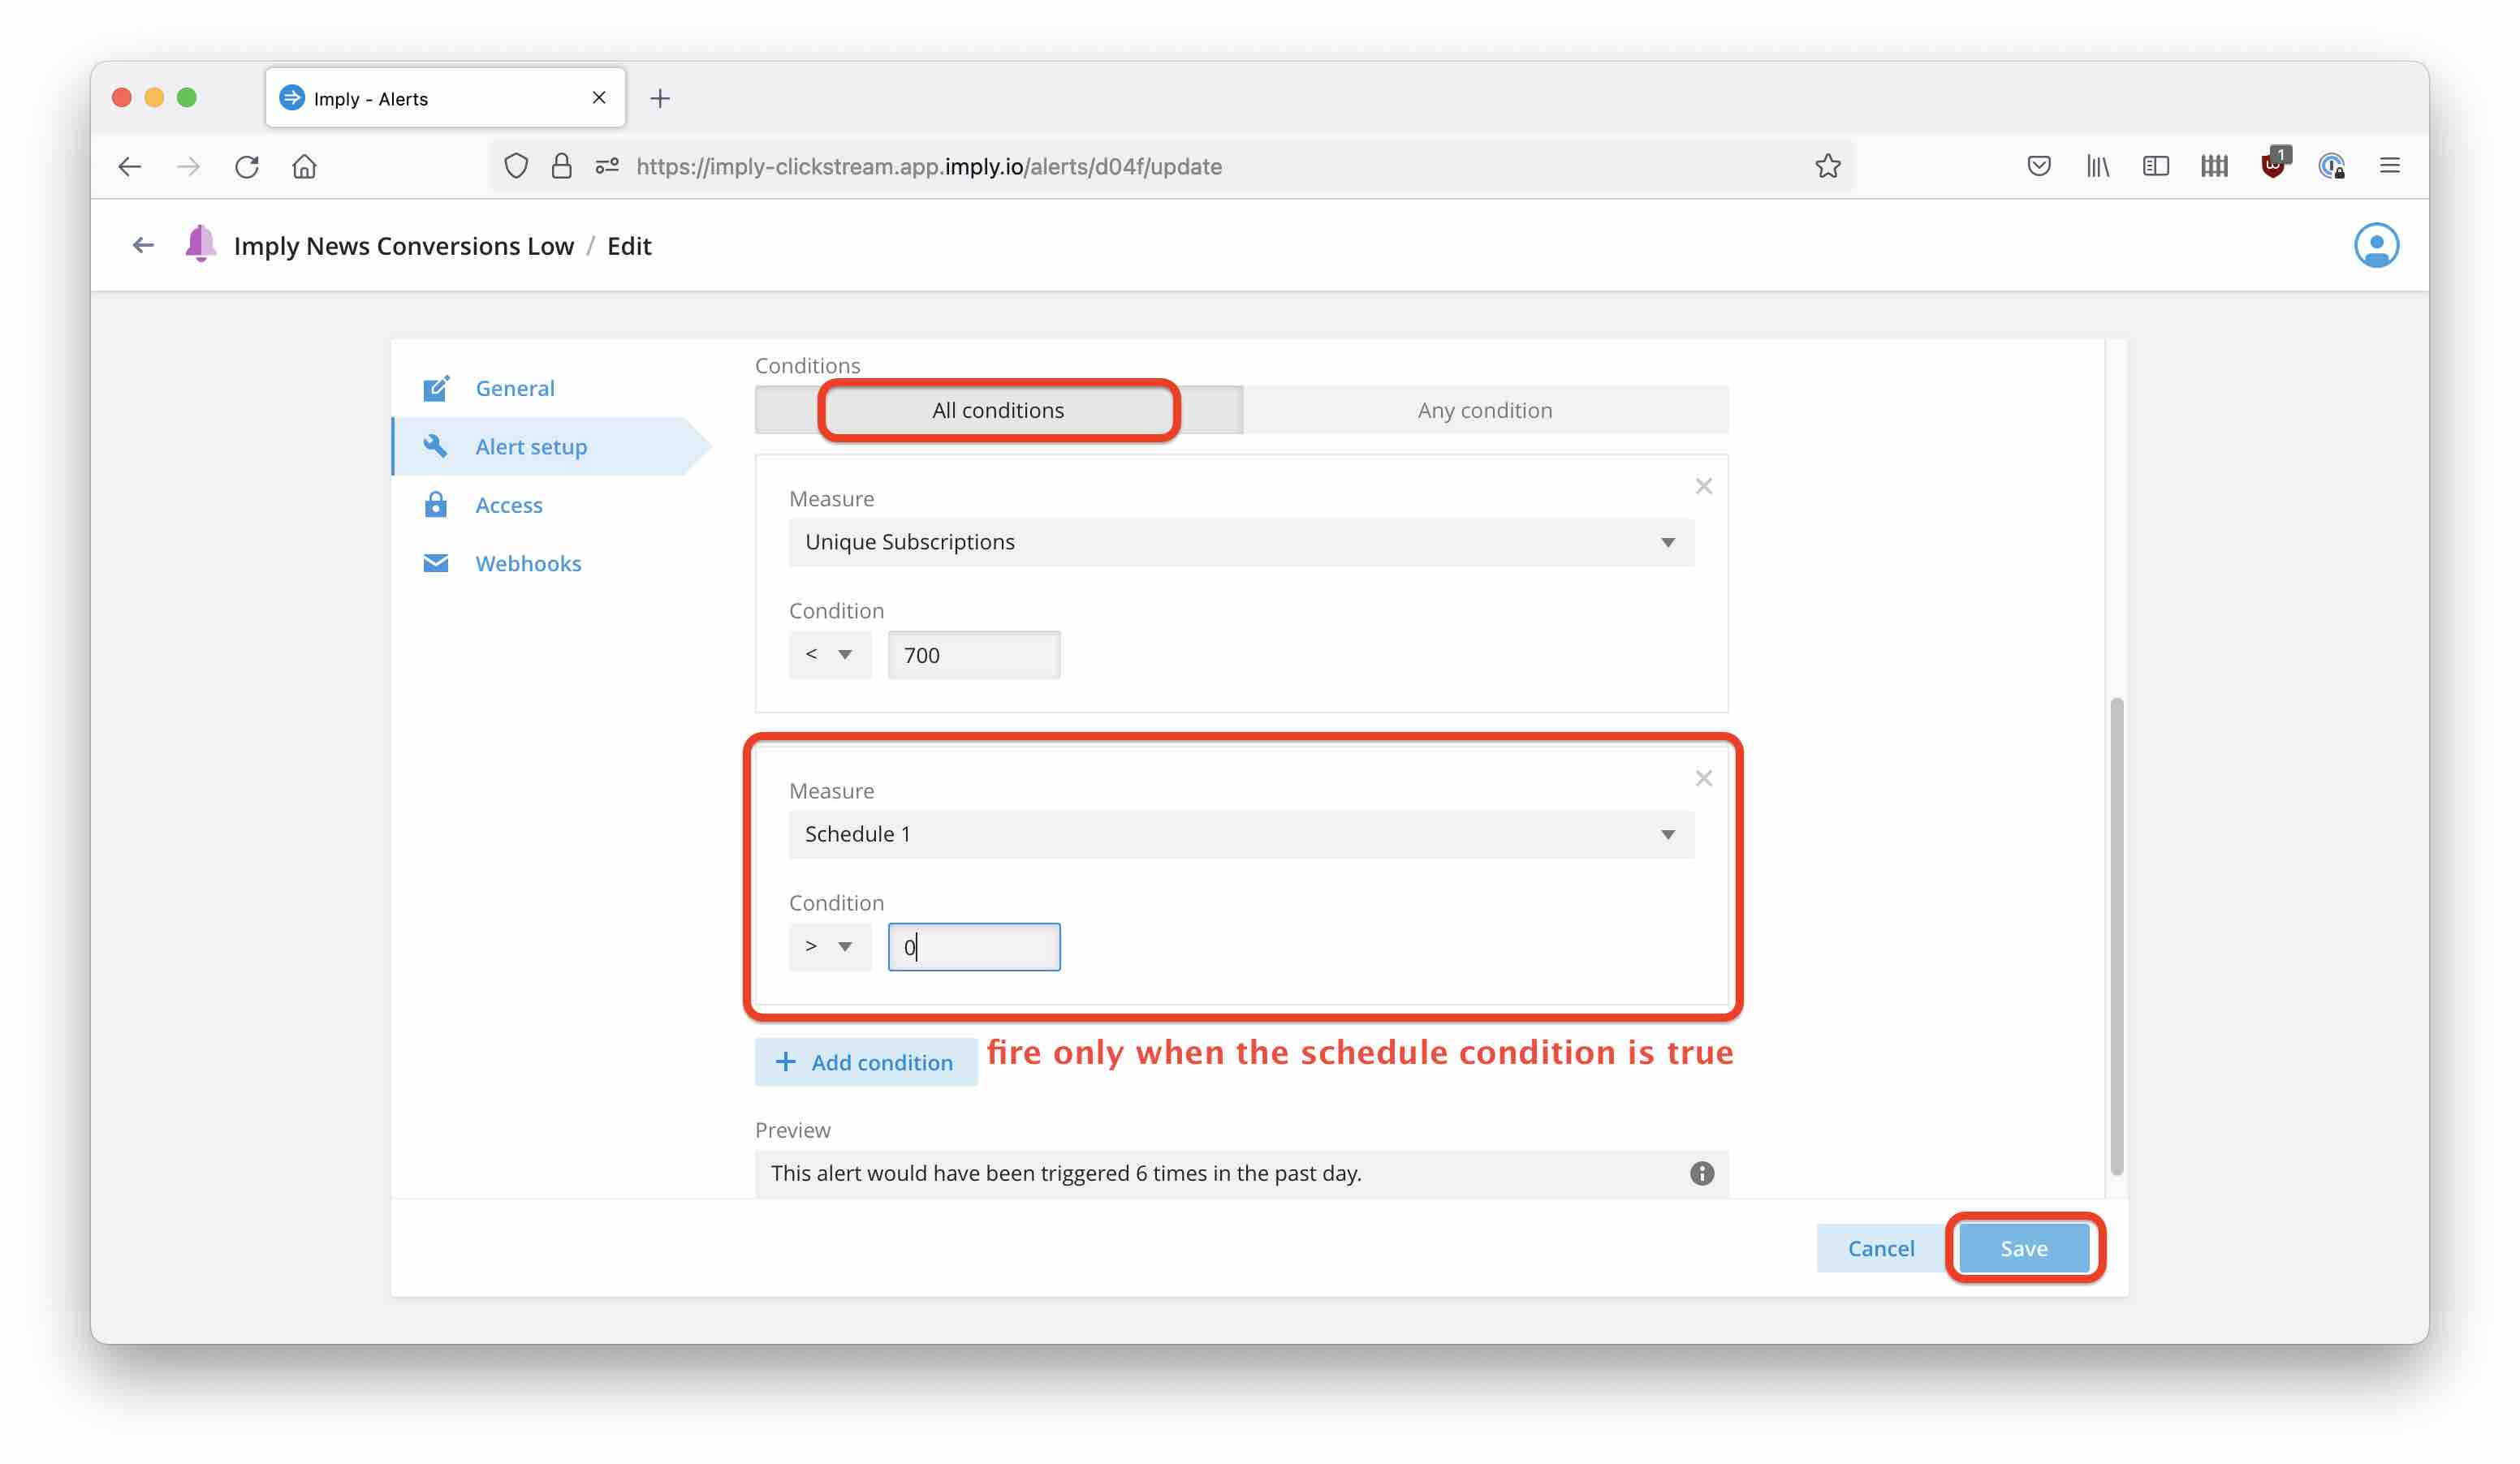Bookmark this page with star icon
2520x1464 pixels.
click(1827, 166)
